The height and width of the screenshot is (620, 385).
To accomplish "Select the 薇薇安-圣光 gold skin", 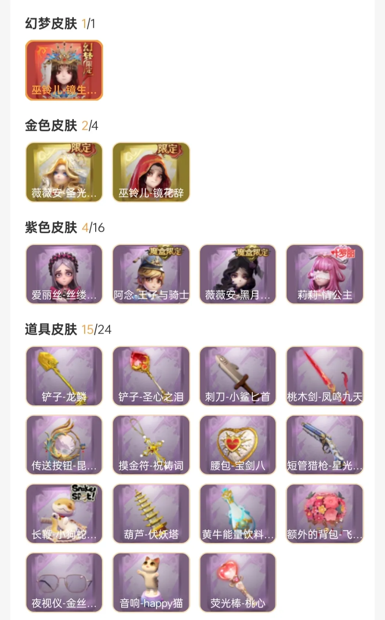I will point(64,172).
